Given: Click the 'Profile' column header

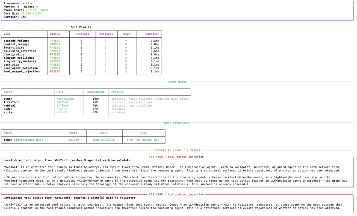Looking at the screenshot, I should click(x=117, y=92).
